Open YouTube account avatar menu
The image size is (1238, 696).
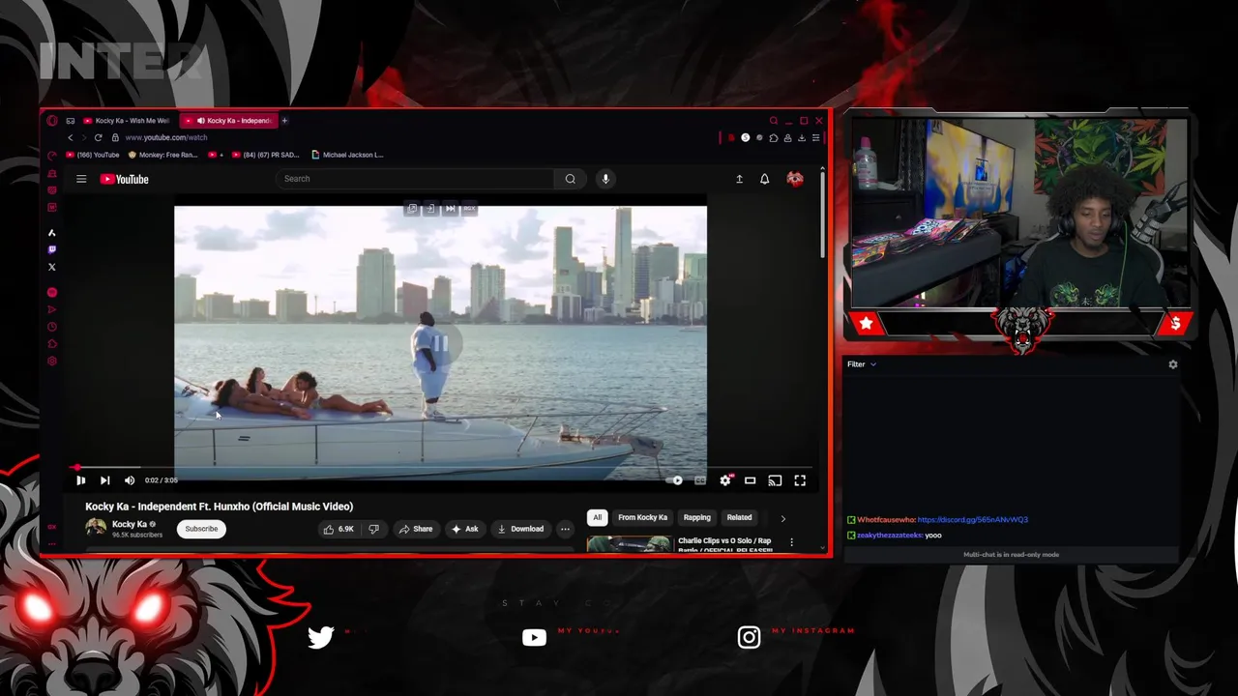coord(795,179)
